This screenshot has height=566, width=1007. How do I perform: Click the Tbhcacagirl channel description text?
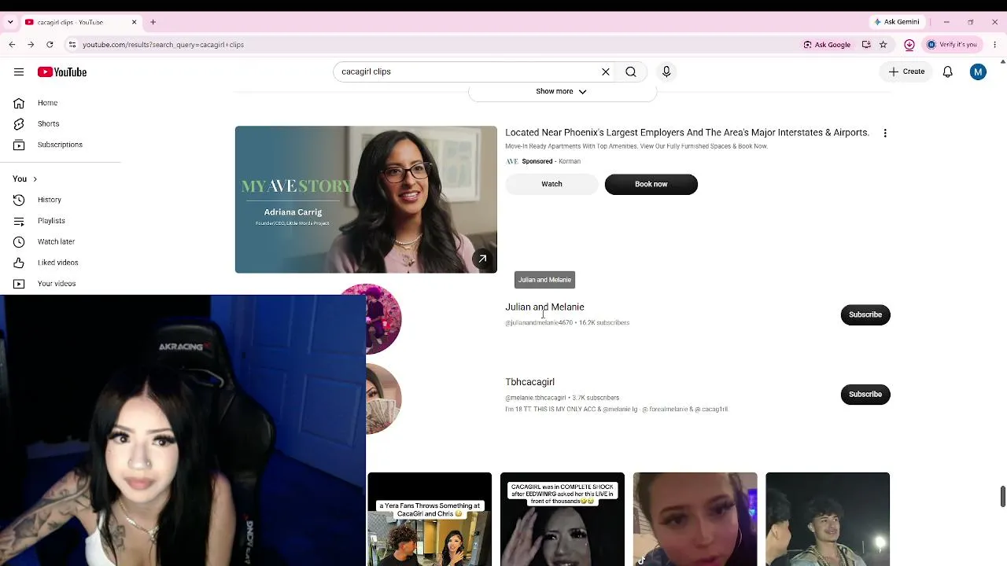click(x=617, y=410)
